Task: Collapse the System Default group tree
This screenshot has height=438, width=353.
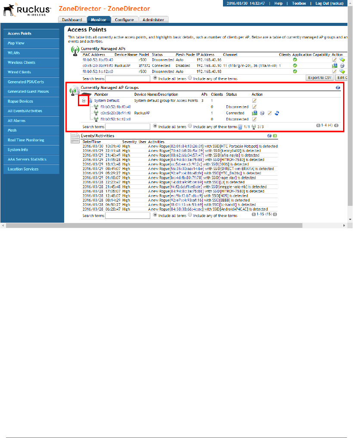Action: click(84, 101)
